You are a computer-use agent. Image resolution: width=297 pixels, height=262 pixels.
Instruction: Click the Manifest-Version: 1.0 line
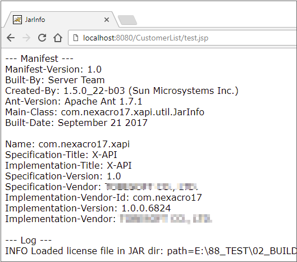pyautogui.click(x=53, y=69)
